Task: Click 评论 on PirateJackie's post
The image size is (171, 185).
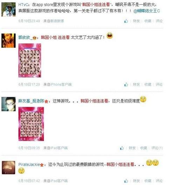Action: (159, 181)
